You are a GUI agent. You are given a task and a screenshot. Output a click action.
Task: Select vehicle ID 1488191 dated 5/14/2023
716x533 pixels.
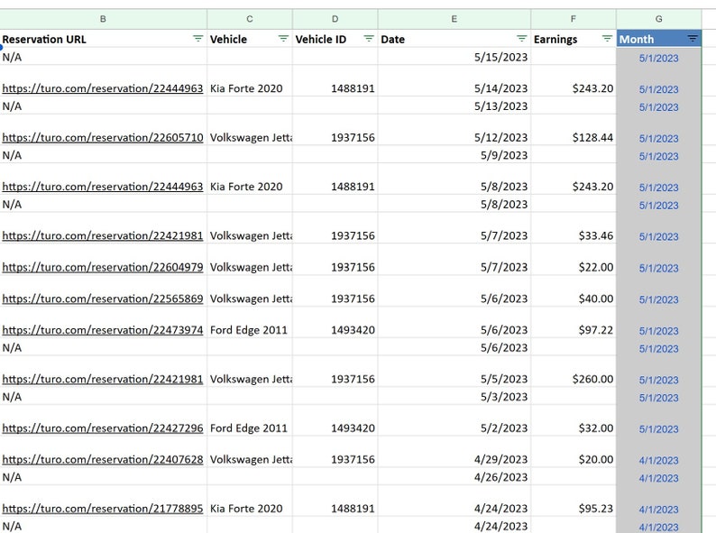coord(335,81)
